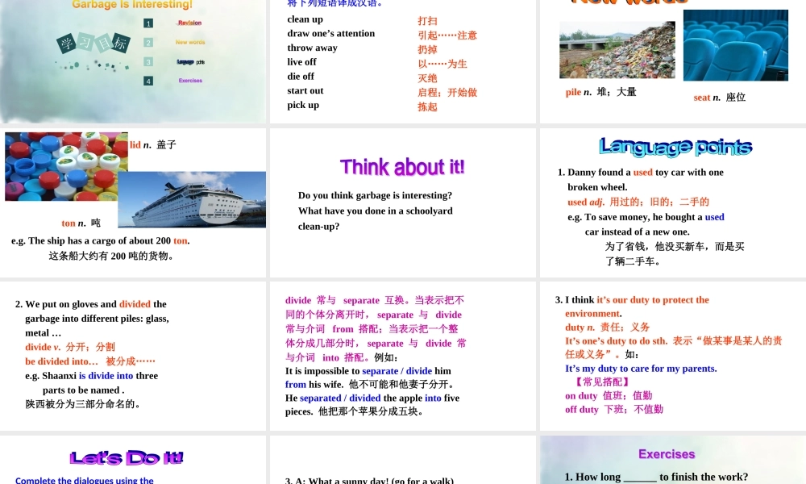The image size is (806, 484).
Task: Click the blue theater seats photo
Action: (735, 45)
